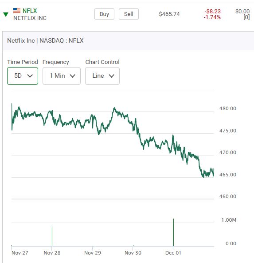Click the $0.00 position value

coord(242,12)
